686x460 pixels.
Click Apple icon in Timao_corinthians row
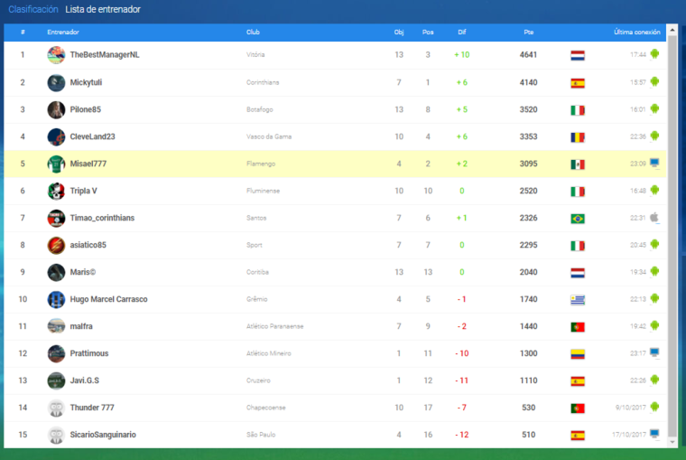[654, 217]
